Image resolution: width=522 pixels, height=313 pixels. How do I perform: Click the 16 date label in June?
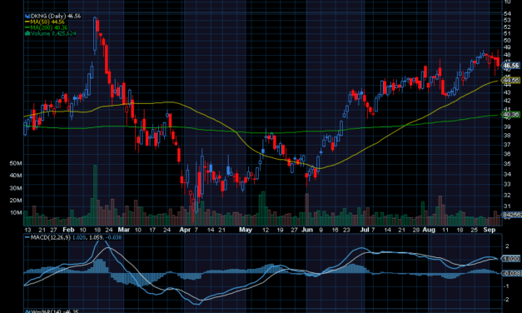click(335, 230)
